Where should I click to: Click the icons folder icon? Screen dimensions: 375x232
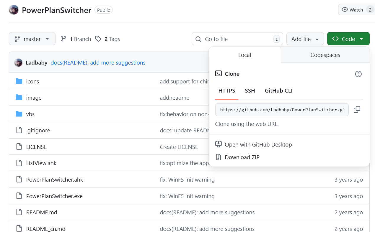(19, 81)
